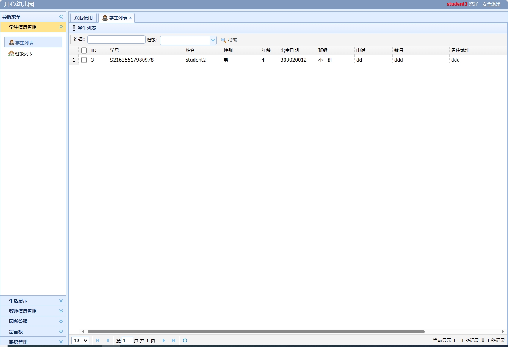Click the 学号 column header
Viewport: 508px width, 347px height.
[x=146, y=50]
